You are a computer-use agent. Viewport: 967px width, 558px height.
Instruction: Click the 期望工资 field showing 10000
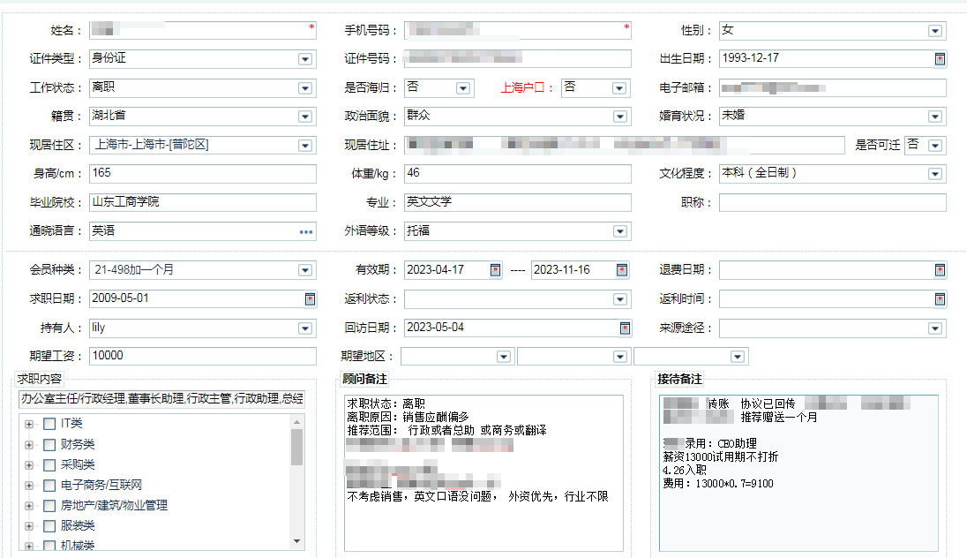coord(203,356)
